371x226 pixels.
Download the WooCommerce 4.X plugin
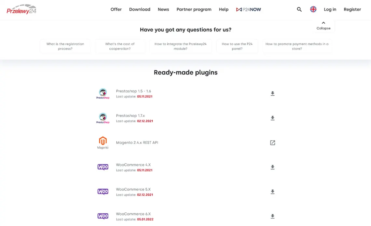point(273,167)
